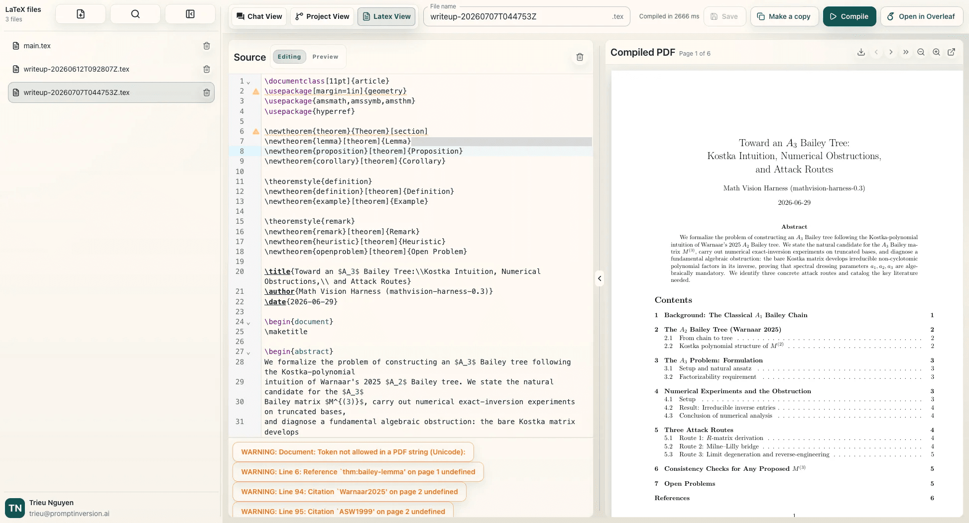
Task: Fold code at line 27 arrow
Action: [248, 352]
